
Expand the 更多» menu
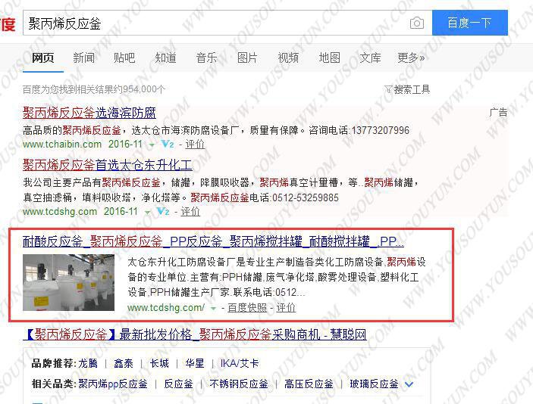pyautogui.click(x=411, y=57)
